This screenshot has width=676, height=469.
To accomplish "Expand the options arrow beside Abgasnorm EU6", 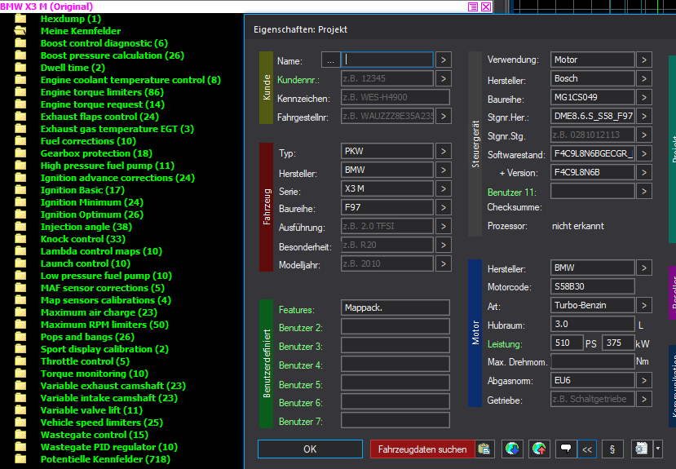I will [644, 380].
